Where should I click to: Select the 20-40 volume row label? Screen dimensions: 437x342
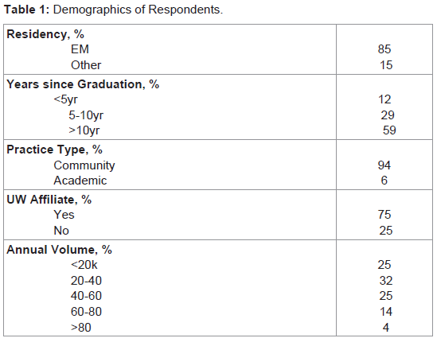(86, 281)
